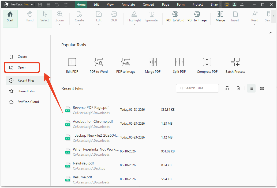Open the Form menu tab
The width and height of the screenshot is (277, 188).
click(181, 5)
